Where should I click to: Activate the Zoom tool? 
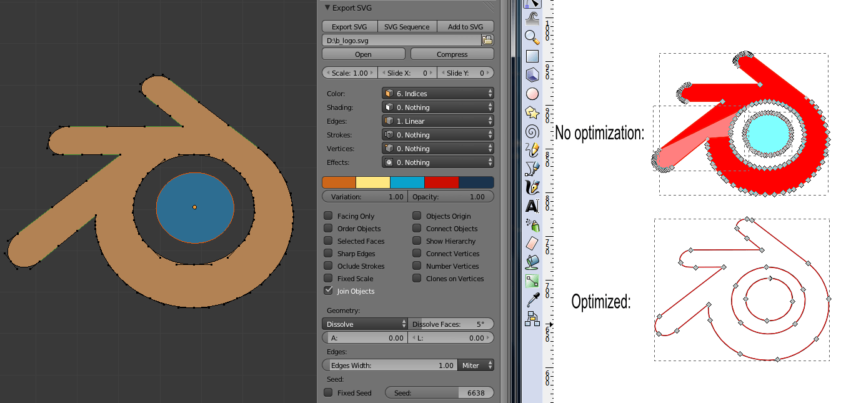532,37
